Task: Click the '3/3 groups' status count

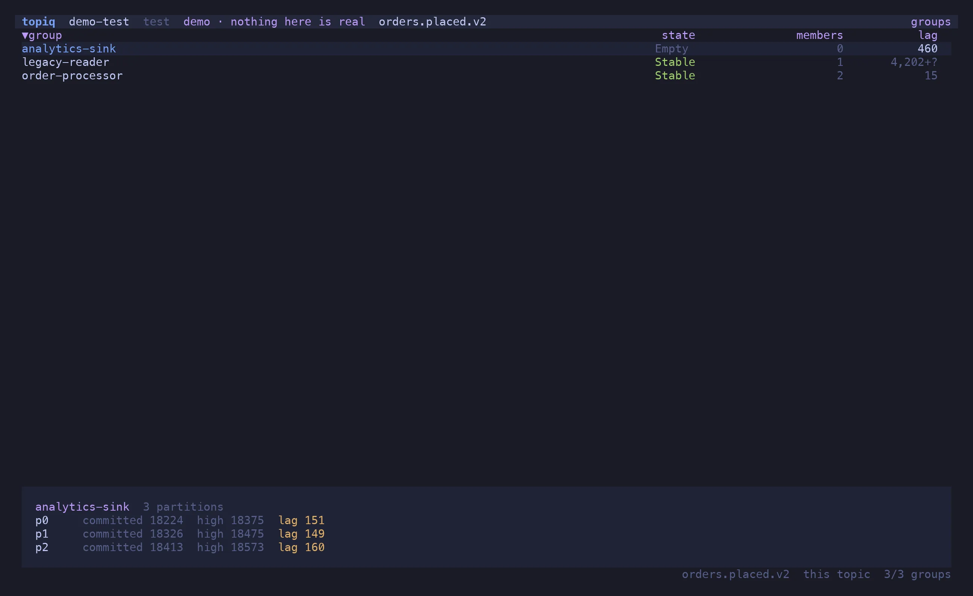Action: (x=917, y=574)
